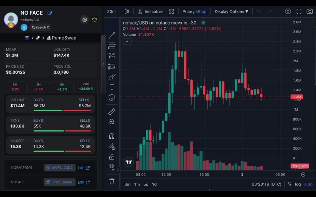Toggle log scale mode
The width and height of the screenshot is (316, 197).
tap(298, 184)
